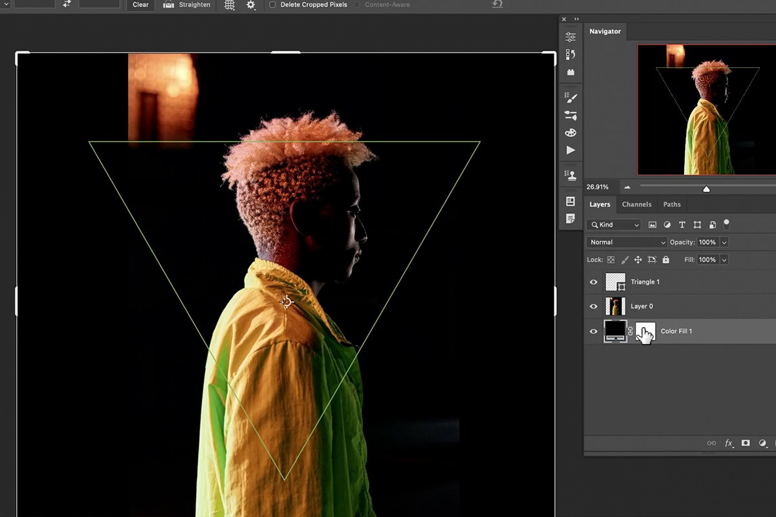Select the Layer 0 thumbnail
The height and width of the screenshot is (517, 776).
tap(615, 306)
